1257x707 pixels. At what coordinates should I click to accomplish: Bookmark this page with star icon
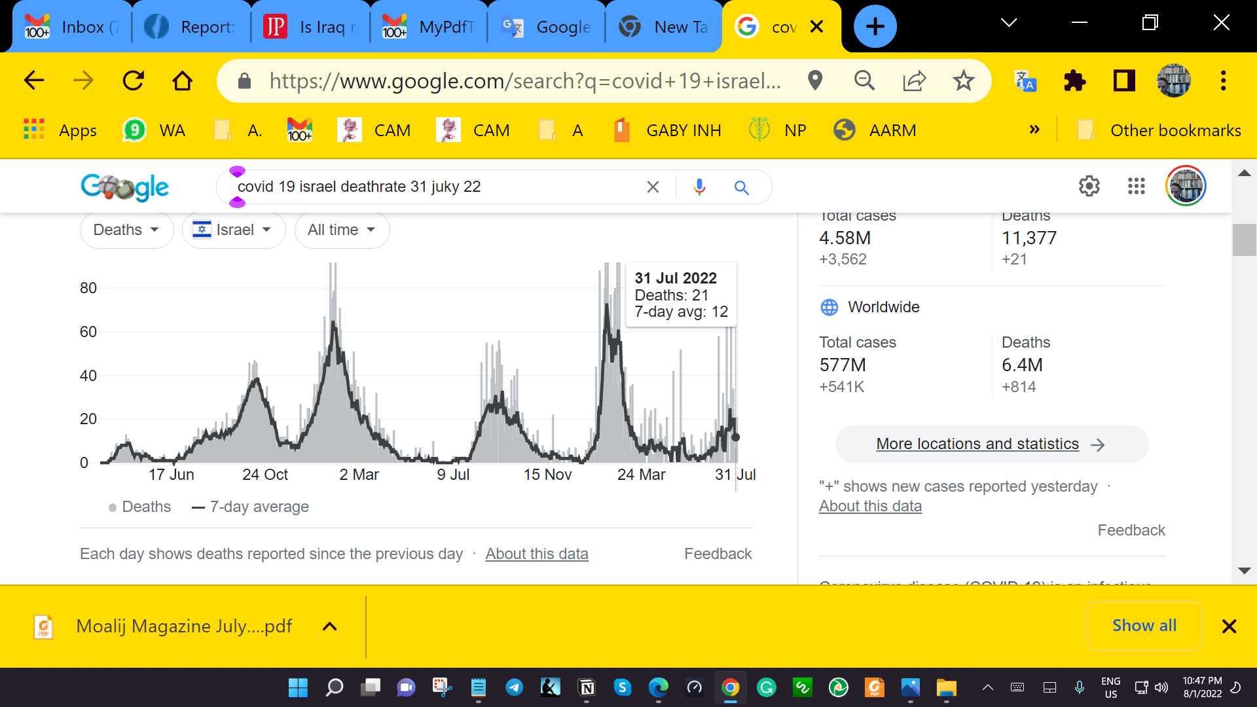[x=963, y=81]
